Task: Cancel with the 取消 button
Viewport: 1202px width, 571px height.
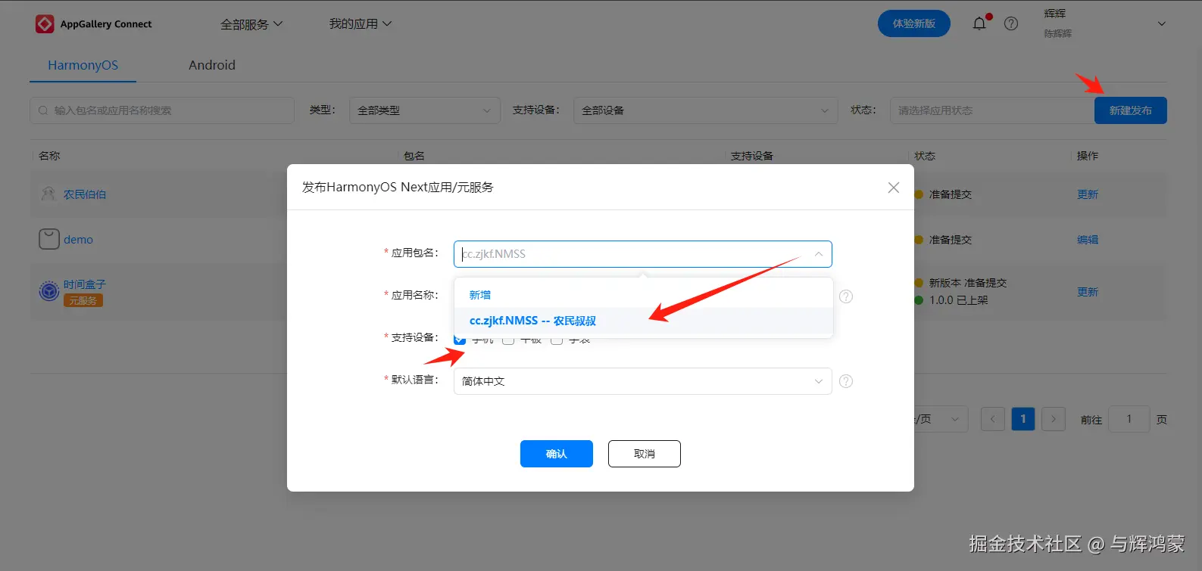Action: (x=645, y=454)
